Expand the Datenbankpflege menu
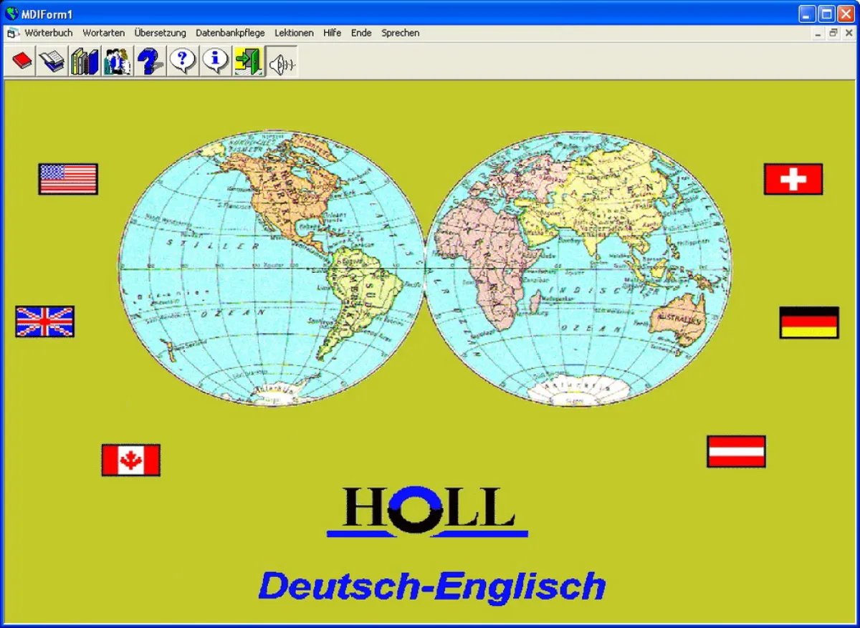 (x=230, y=33)
